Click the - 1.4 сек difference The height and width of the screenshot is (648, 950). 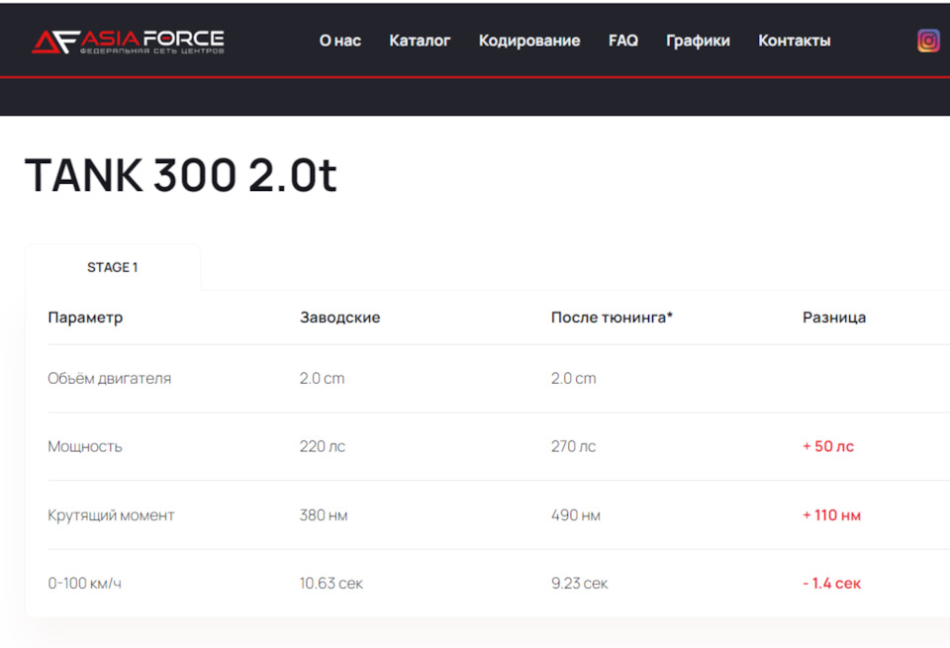831,584
